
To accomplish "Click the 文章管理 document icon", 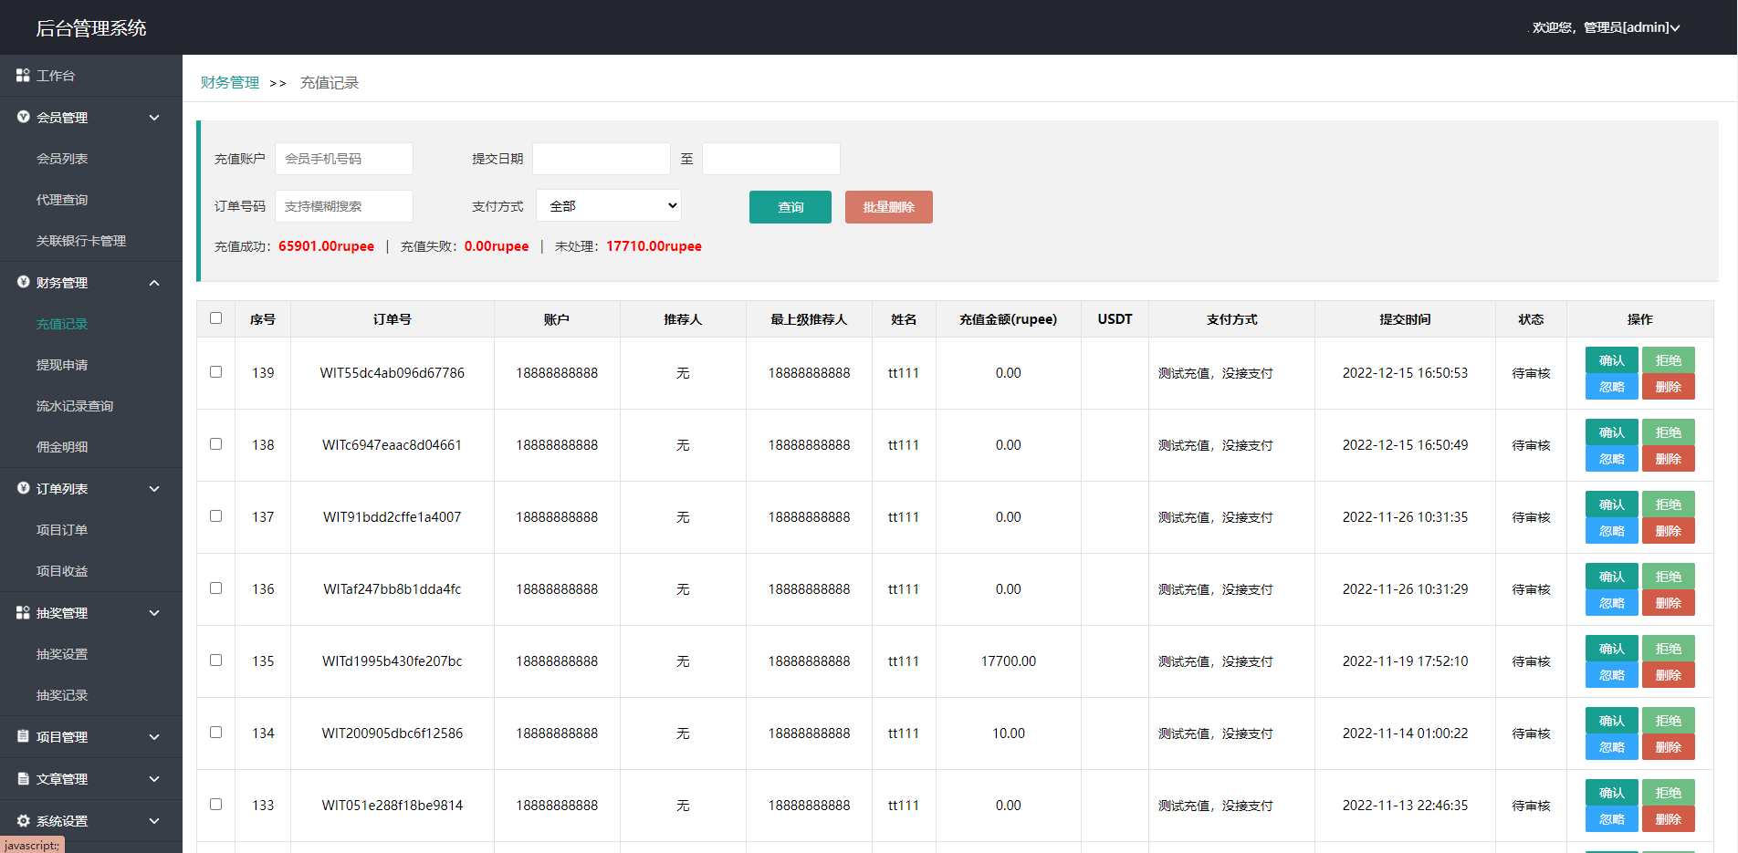I will (x=23, y=778).
